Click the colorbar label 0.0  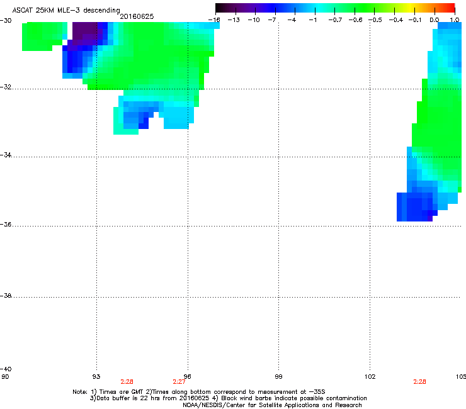pos(435,20)
